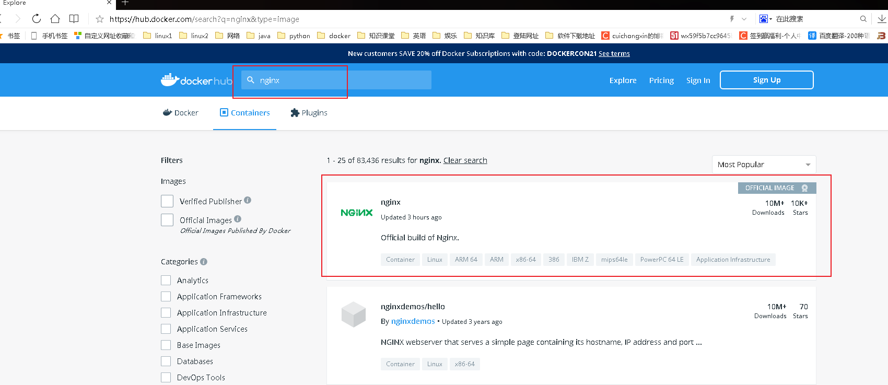Reload the page with the refresh icon
Image resolution: width=888 pixels, height=385 pixels.
click(x=37, y=19)
